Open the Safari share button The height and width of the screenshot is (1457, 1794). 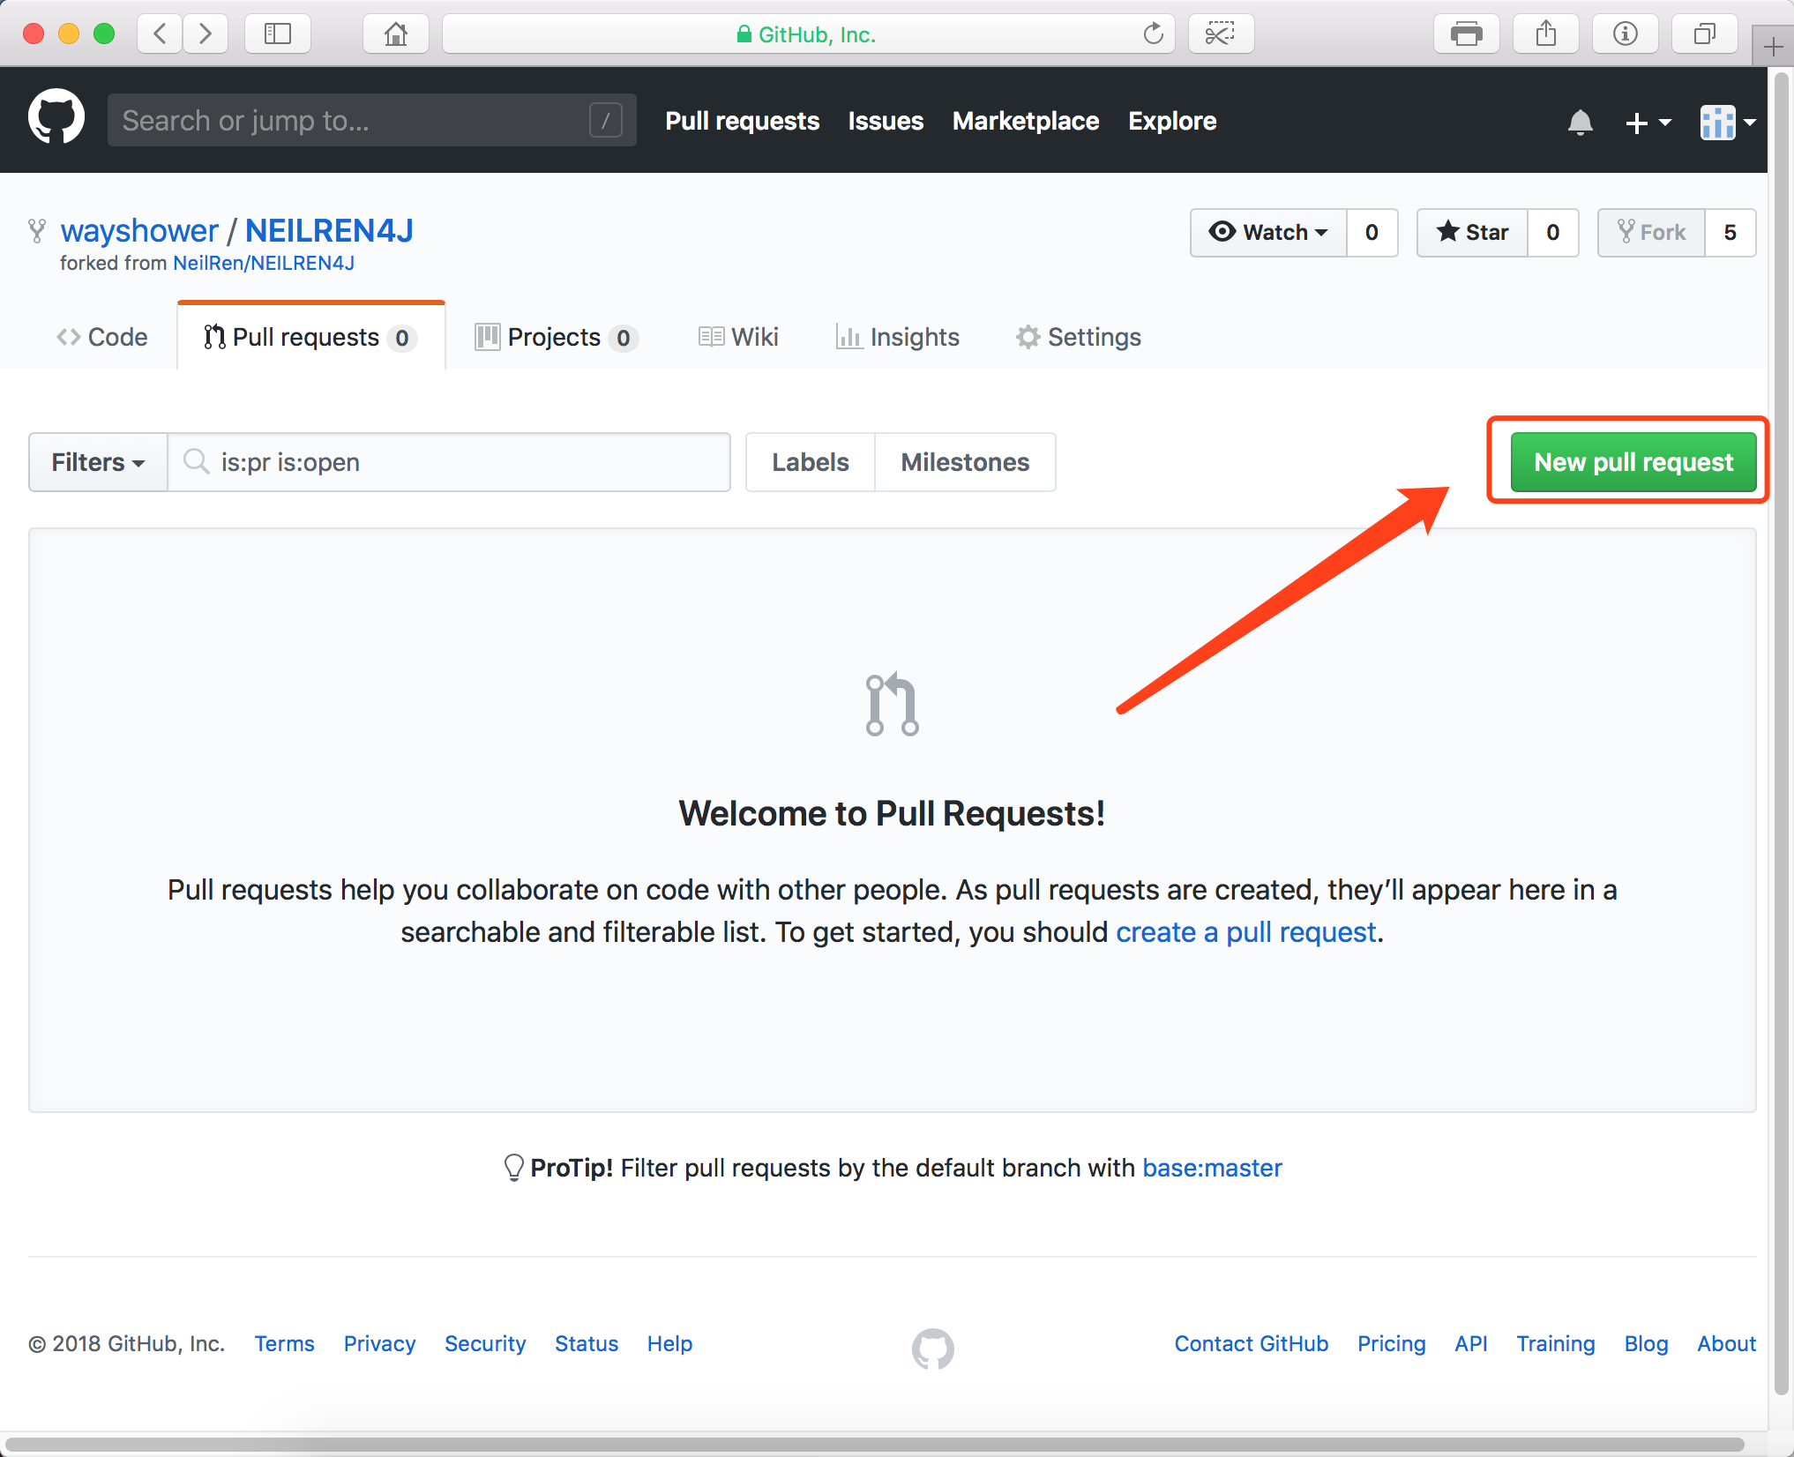(x=1545, y=34)
